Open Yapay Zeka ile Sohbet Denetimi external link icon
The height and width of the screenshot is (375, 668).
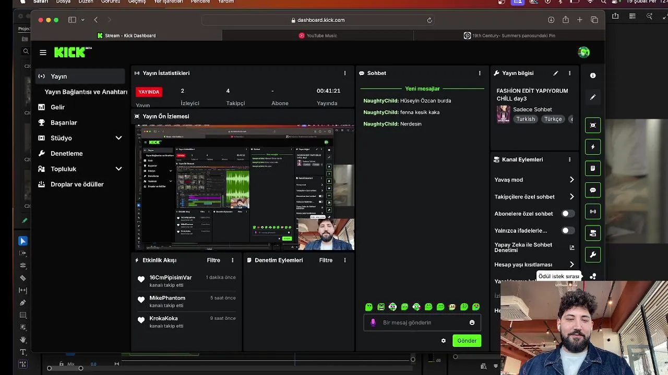pos(572,247)
